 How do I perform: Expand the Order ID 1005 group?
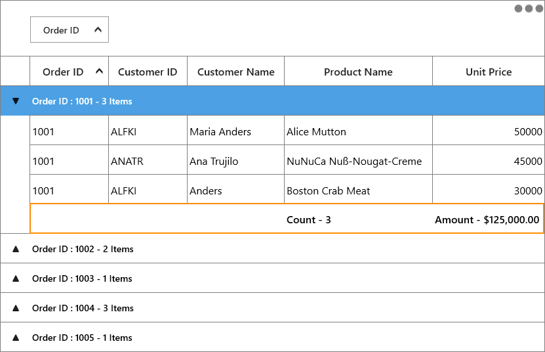tap(16, 338)
